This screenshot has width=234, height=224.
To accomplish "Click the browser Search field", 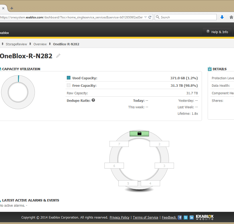I will tap(186, 17).
